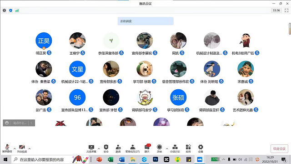
Task: Open chat with 11 unread messages
Action: (x=147, y=149)
